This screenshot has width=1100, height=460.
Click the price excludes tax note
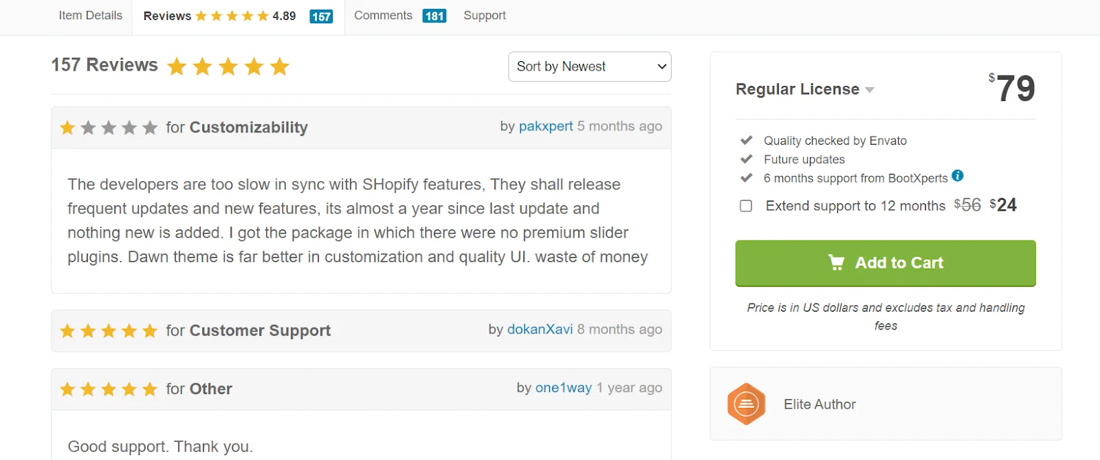pyautogui.click(x=885, y=317)
